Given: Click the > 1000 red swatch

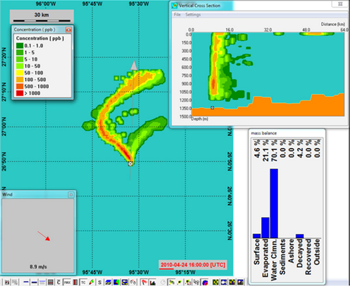Looking at the screenshot, I should pos(20,93).
